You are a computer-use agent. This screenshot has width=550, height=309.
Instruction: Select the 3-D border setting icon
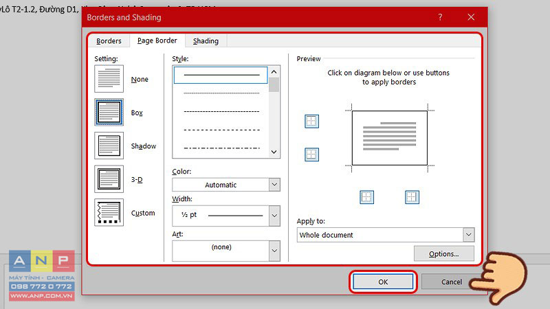click(x=109, y=179)
